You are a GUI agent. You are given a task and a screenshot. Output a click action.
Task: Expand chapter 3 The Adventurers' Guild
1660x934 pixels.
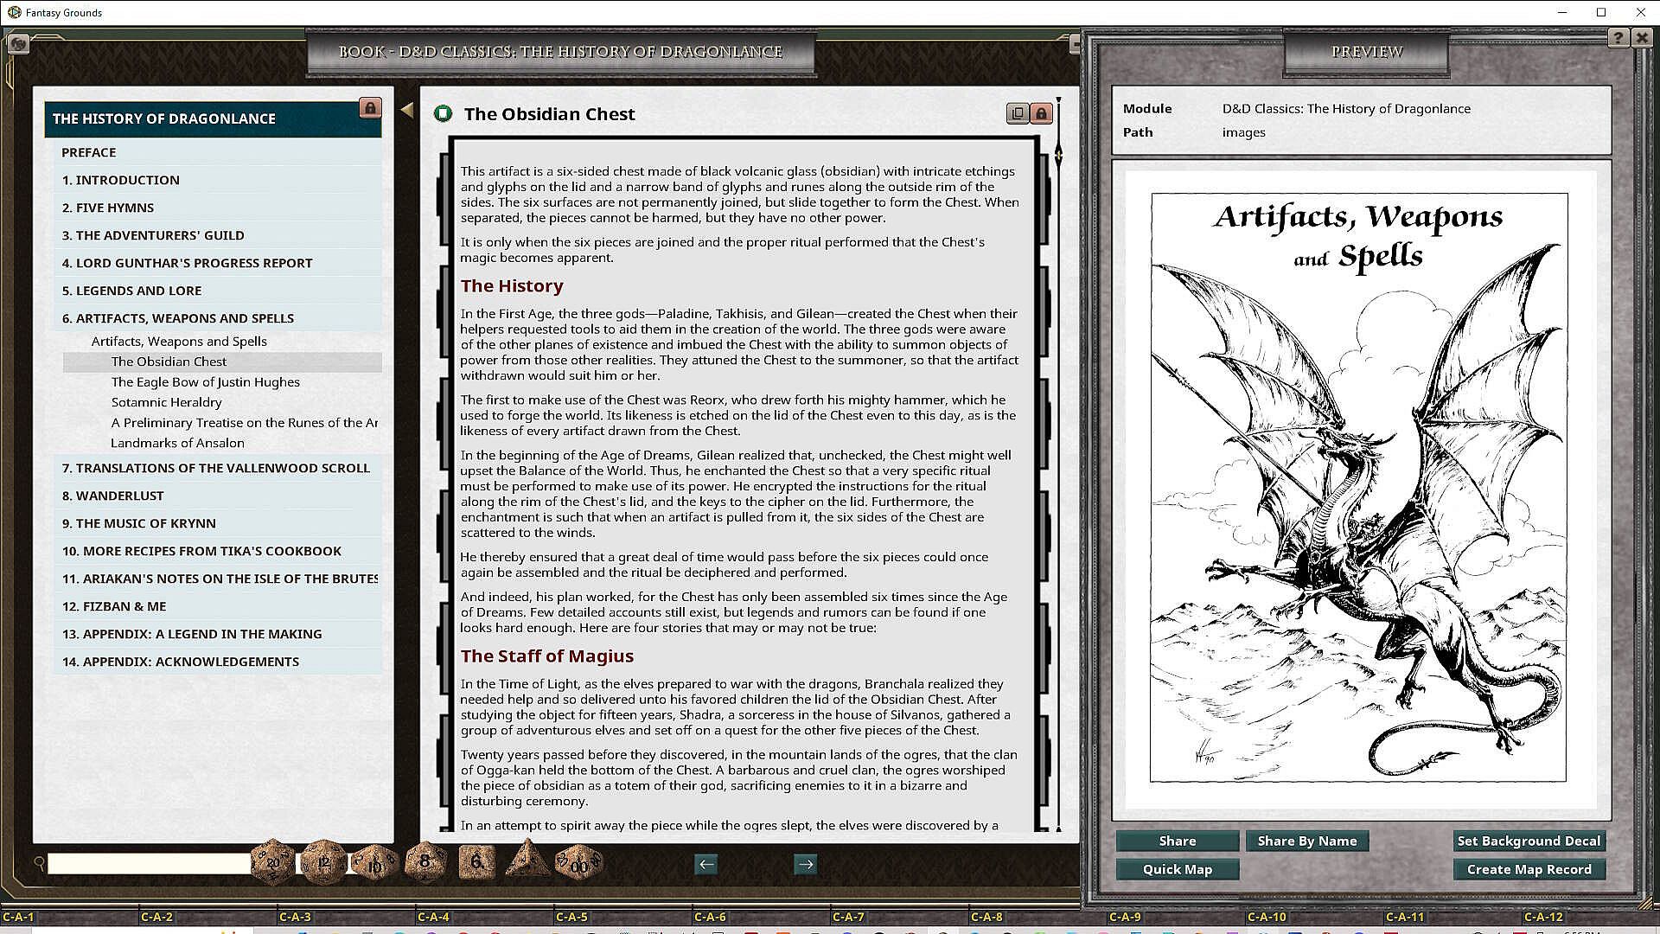pyautogui.click(x=217, y=235)
